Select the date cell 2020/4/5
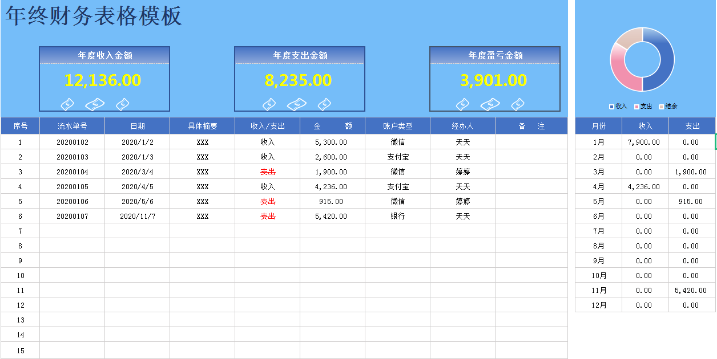Screen dimensions: 717x359 [x=138, y=186]
